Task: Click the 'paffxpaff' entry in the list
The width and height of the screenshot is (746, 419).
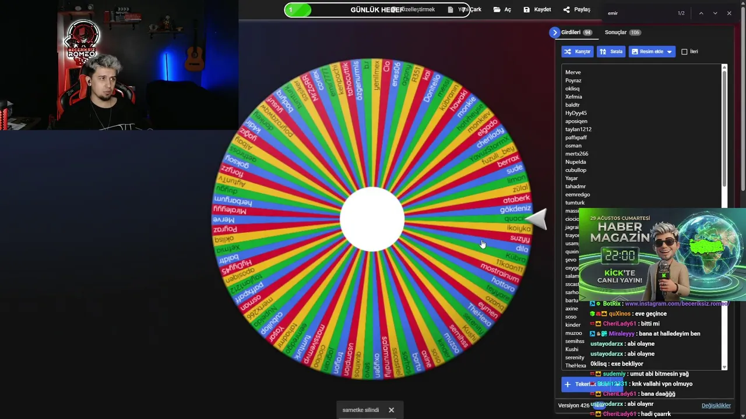Action: point(576,137)
